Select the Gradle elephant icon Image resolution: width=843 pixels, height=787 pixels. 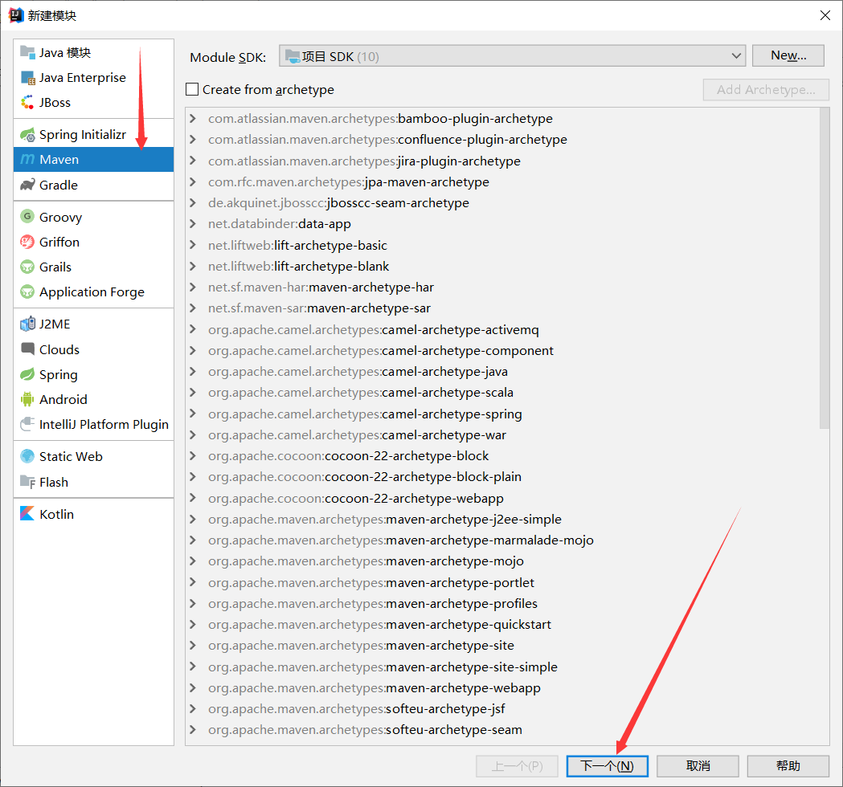27,185
